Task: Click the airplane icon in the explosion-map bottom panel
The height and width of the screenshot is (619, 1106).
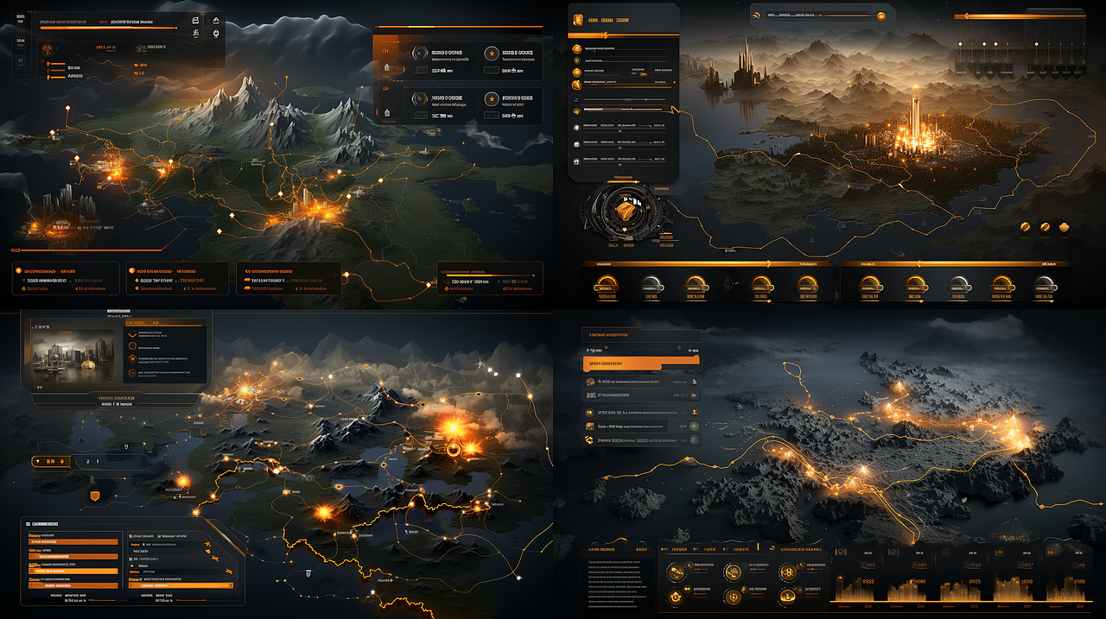Action: (x=208, y=546)
